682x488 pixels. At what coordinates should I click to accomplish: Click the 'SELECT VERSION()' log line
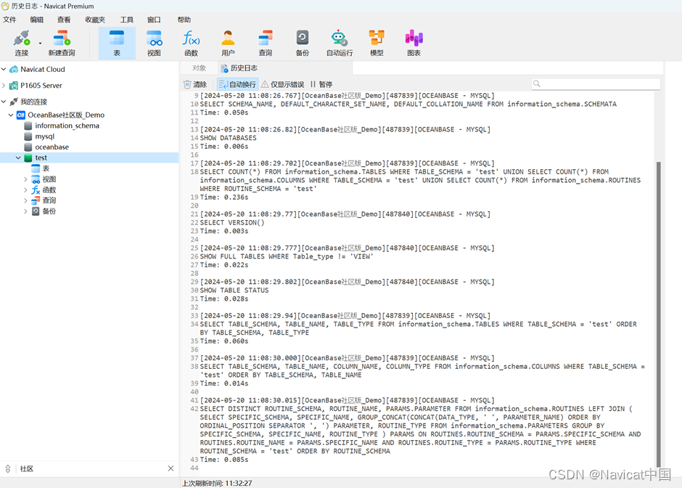(x=232, y=222)
